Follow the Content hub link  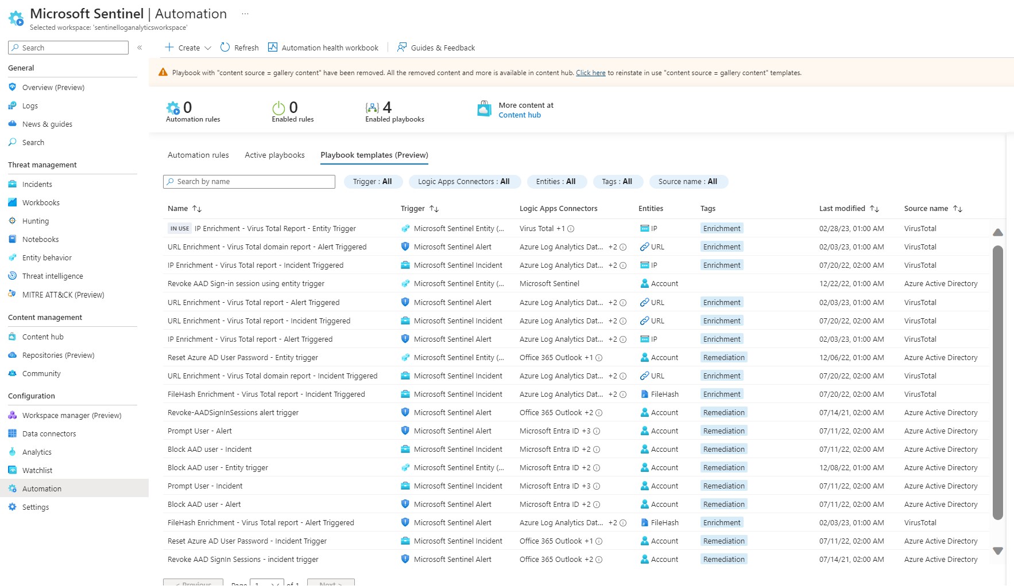pyautogui.click(x=520, y=115)
